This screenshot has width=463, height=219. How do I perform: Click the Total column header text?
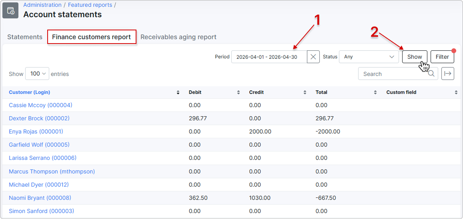coord(321,92)
